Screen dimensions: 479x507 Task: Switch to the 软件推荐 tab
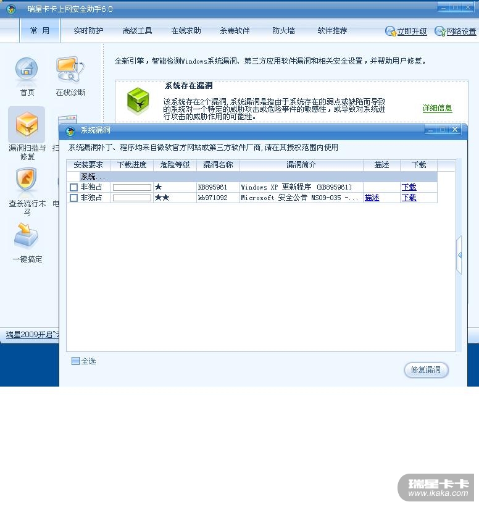click(332, 31)
